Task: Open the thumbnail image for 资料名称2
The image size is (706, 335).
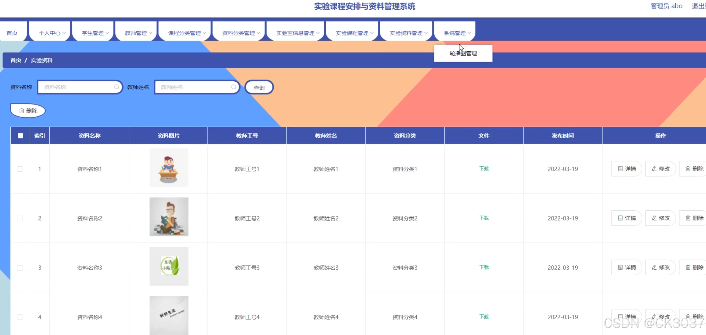Action: coord(169,217)
